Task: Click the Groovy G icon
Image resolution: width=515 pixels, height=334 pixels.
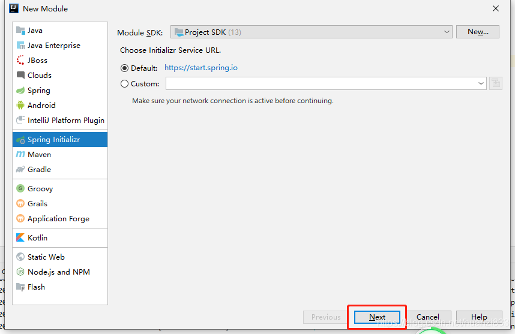Action: click(x=20, y=188)
